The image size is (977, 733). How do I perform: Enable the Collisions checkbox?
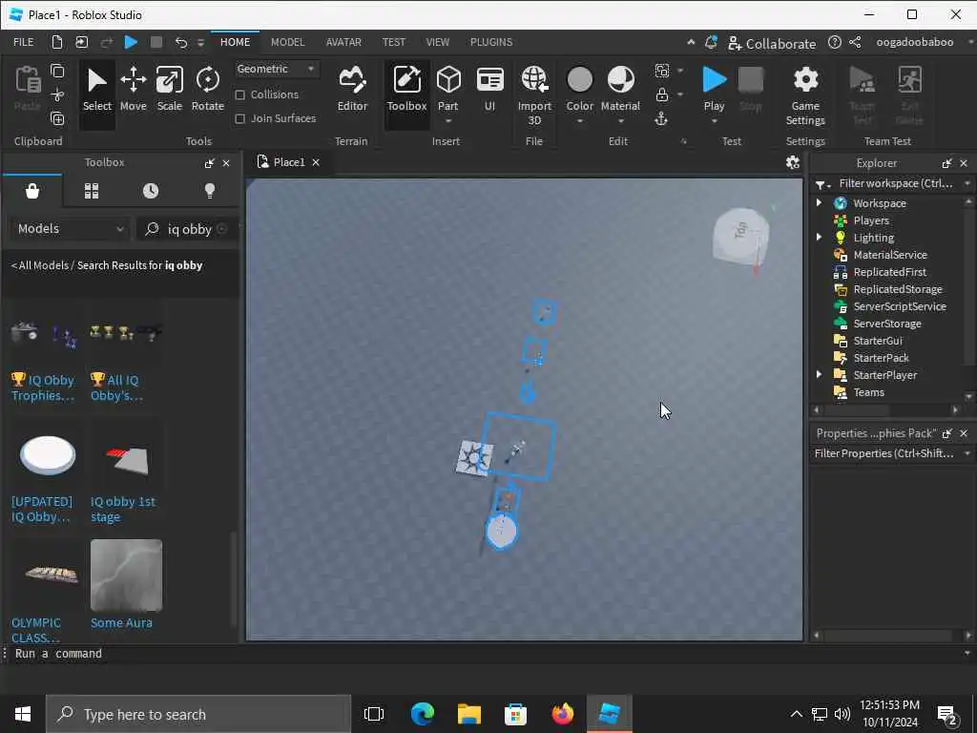(239, 94)
